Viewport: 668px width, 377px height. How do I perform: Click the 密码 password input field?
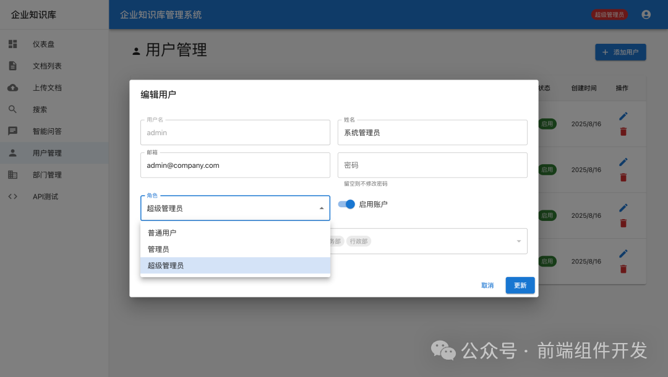click(432, 165)
